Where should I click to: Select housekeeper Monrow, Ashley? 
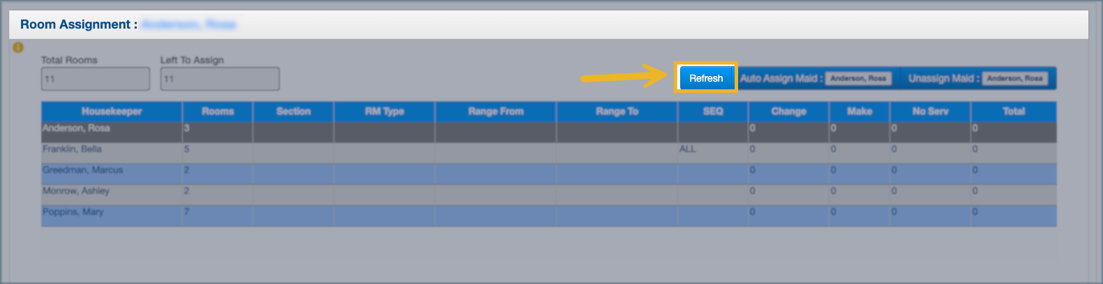pyautogui.click(x=76, y=191)
